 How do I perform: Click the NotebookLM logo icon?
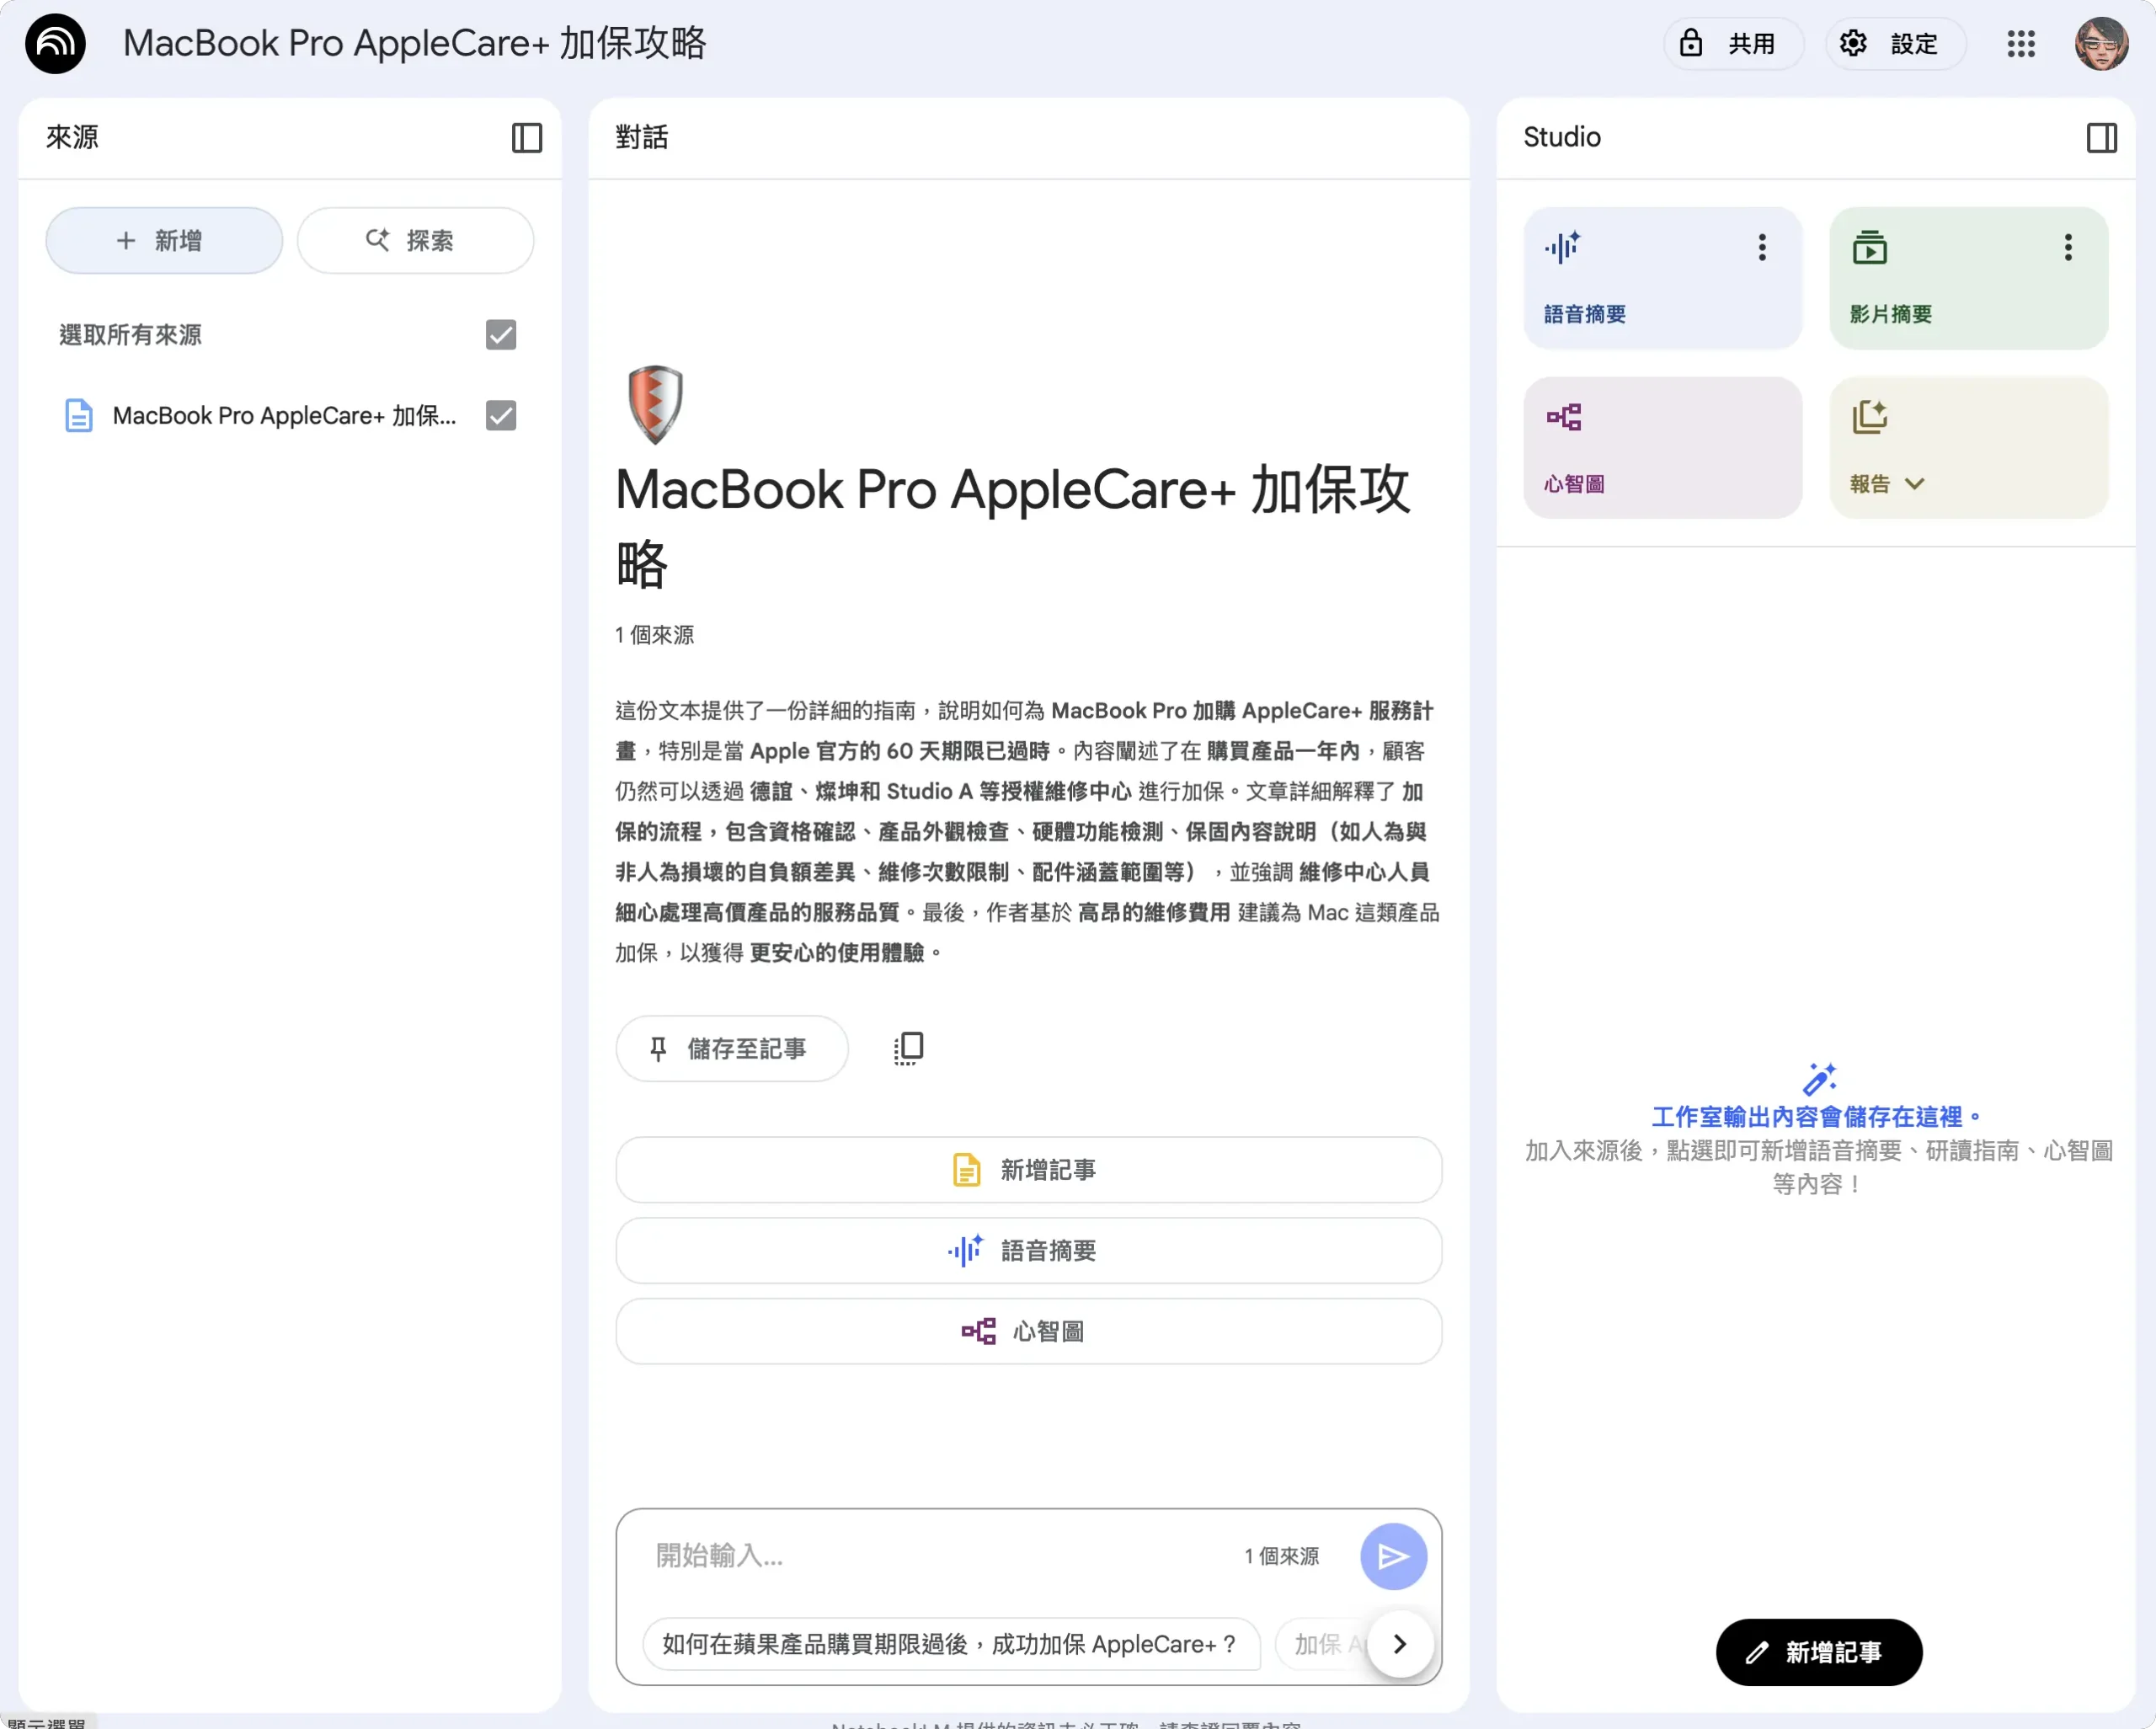click(x=55, y=43)
